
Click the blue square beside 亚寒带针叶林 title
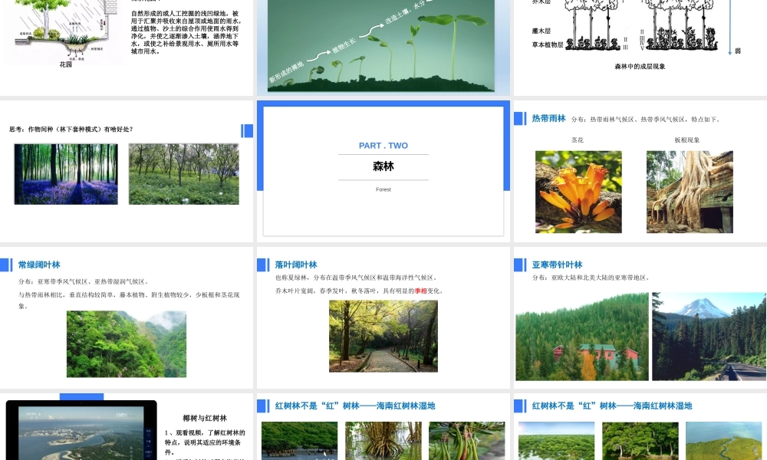coord(519,264)
